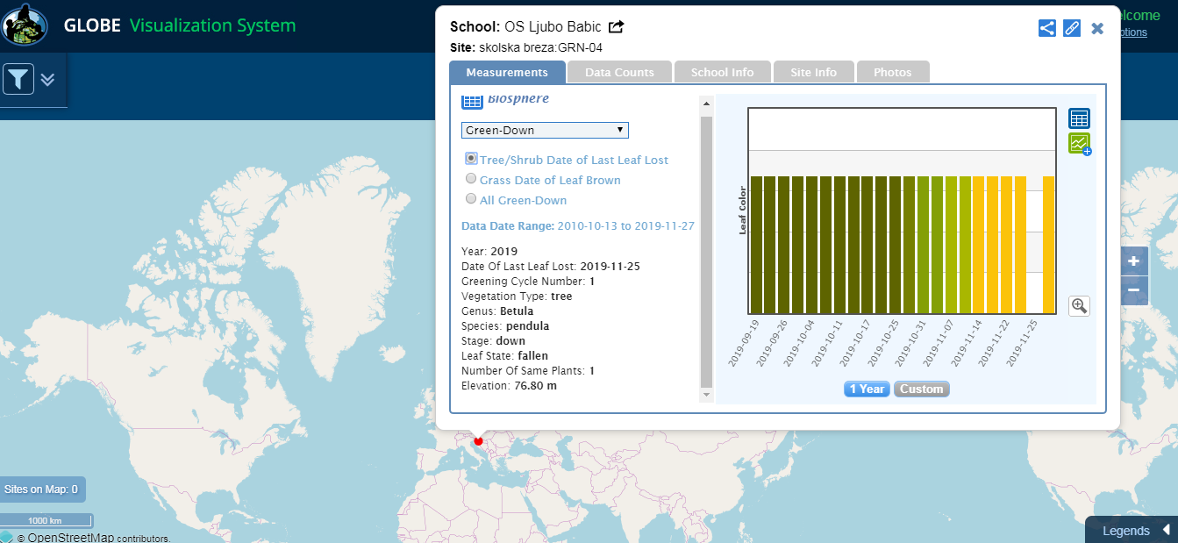Click the green add-to-graph icon

click(1079, 144)
